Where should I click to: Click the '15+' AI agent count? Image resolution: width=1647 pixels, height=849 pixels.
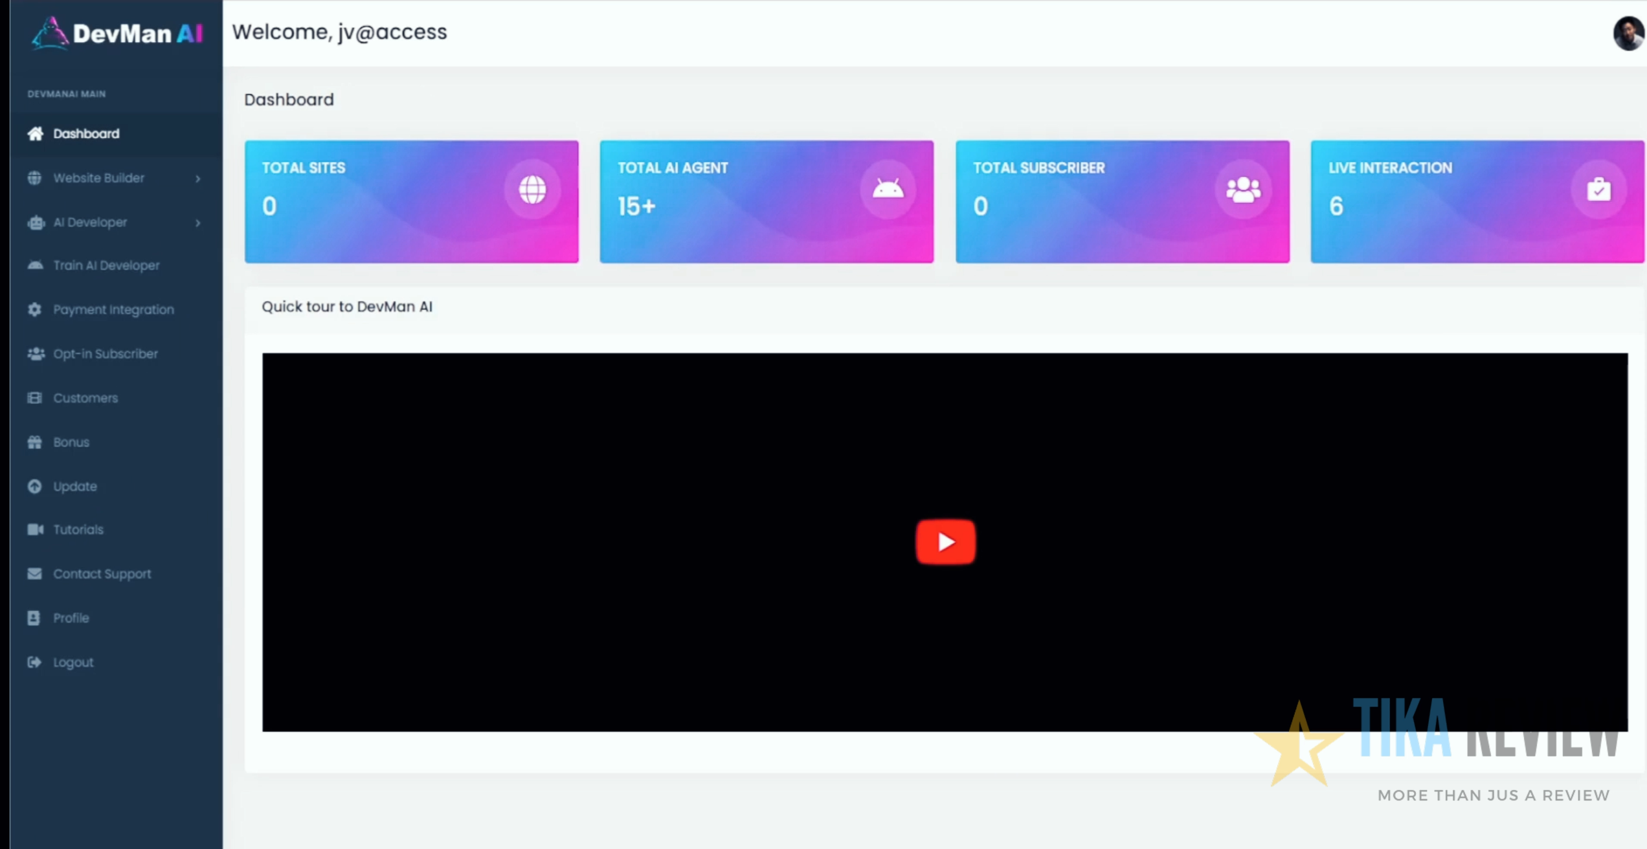[636, 206]
